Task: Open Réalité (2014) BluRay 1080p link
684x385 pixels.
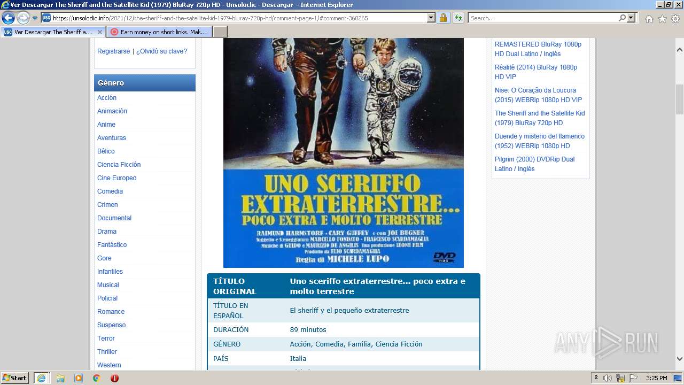Action: (536, 72)
